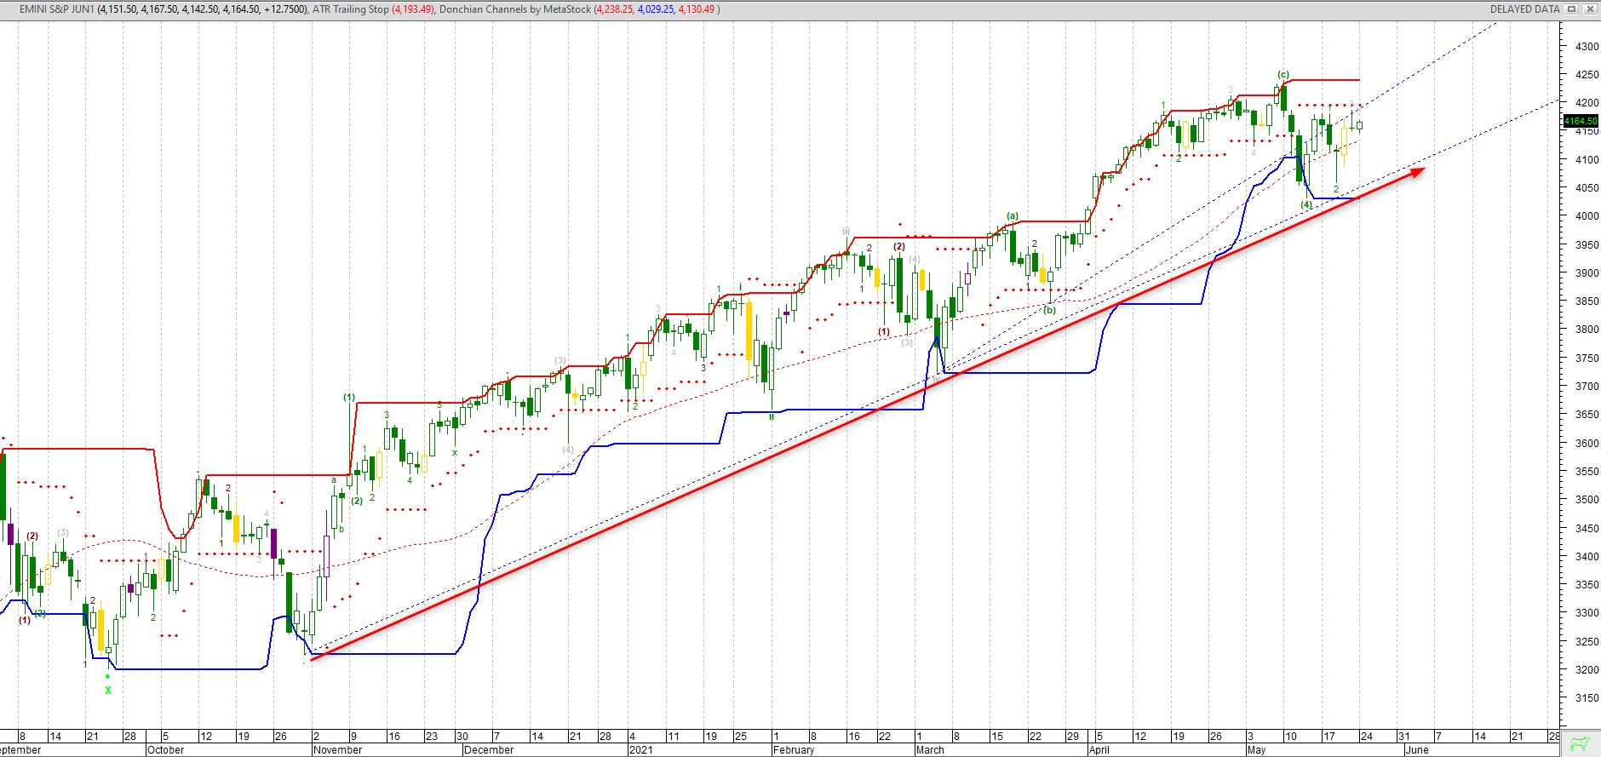Click the green (c) wave label on chart
Viewport: 1601px width, 757px height.
coord(1283,74)
